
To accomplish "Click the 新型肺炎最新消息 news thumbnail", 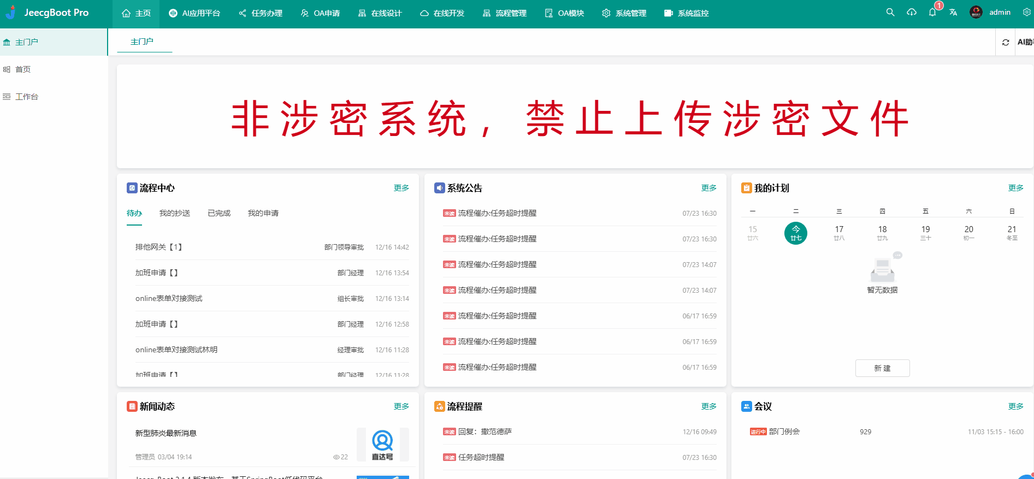I will pyautogui.click(x=382, y=445).
